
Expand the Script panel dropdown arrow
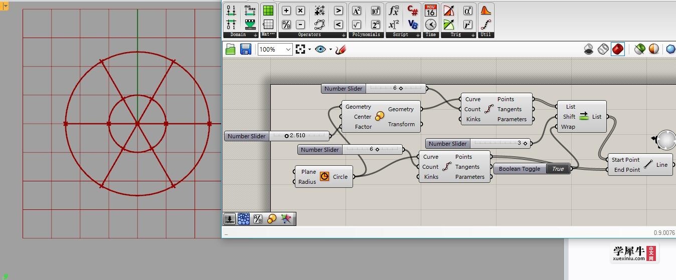coord(418,35)
